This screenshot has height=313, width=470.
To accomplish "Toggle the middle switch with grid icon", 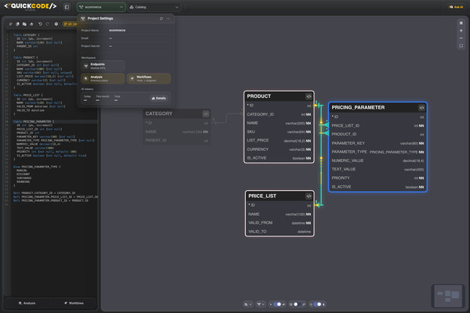I will [x=296, y=304].
